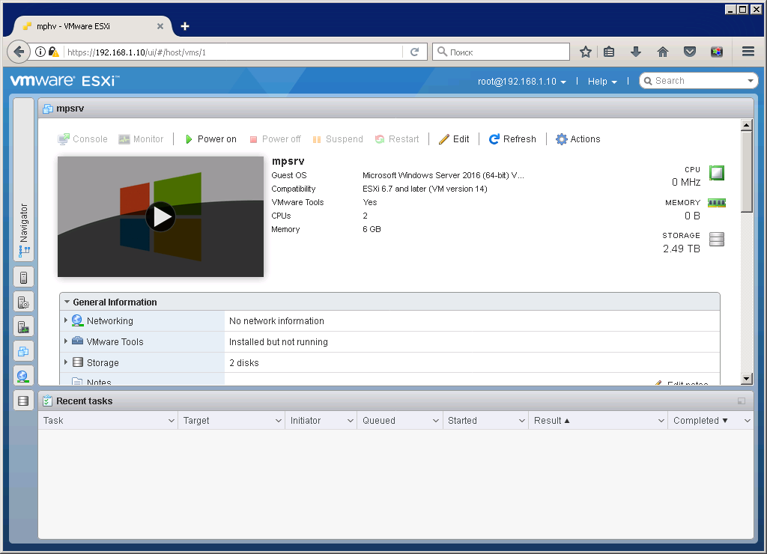Image resolution: width=767 pixels, height=554 pixels.
Task: Click the Restart button
Action: pos(397,139)
